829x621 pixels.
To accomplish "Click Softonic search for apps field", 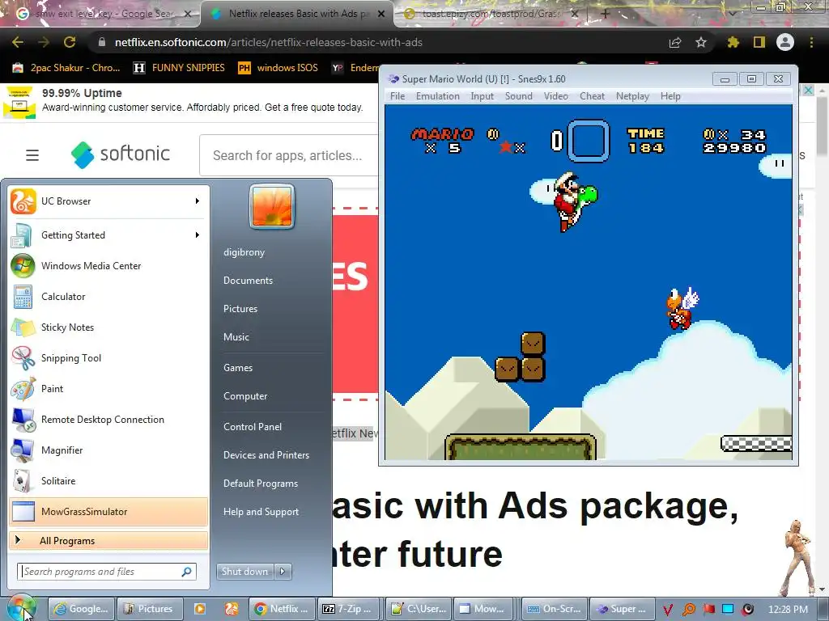I will [x=289, y=155].
